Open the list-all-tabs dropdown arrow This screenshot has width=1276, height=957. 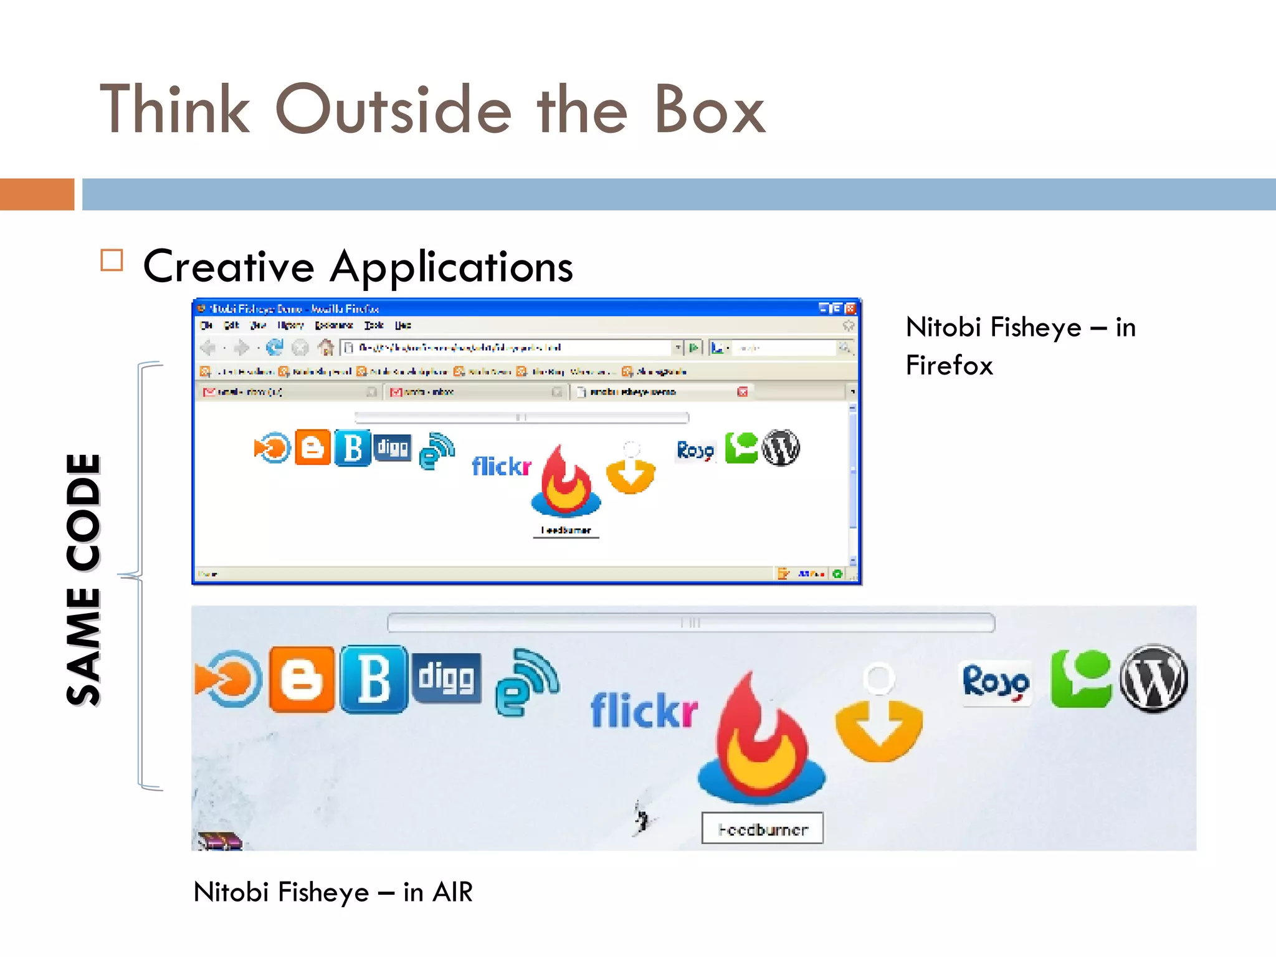click(852, 392)
